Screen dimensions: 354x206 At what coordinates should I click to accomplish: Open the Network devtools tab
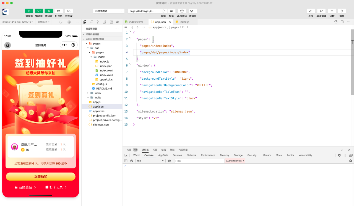click(x=191, y=155)
